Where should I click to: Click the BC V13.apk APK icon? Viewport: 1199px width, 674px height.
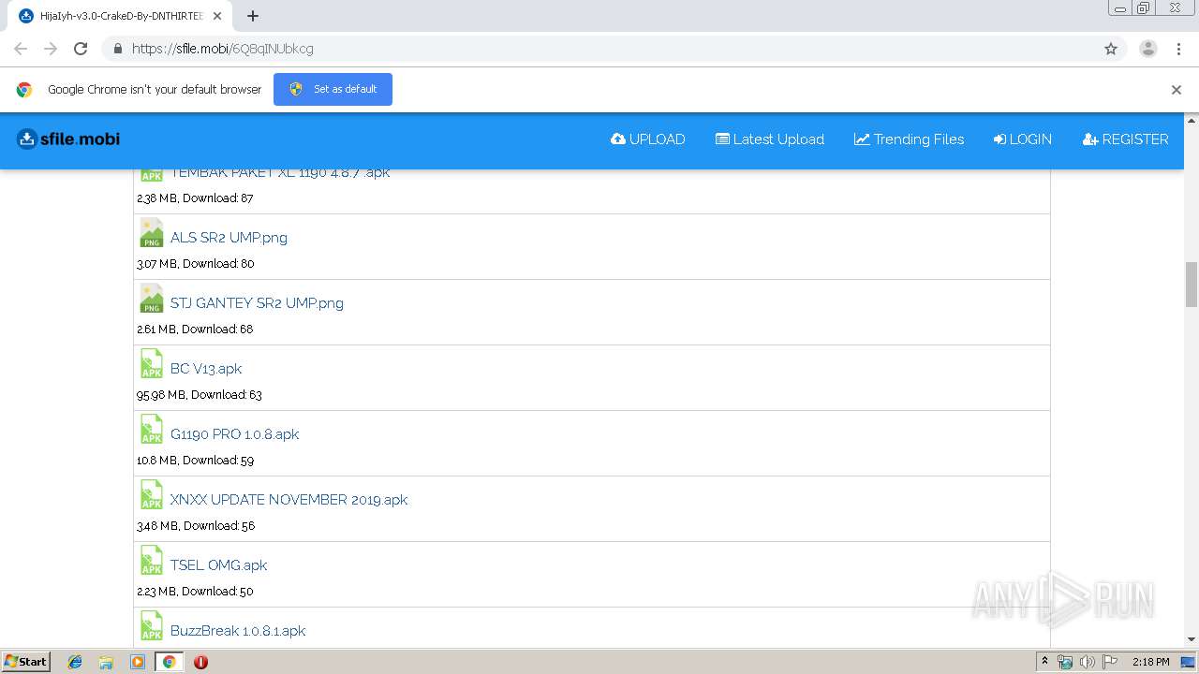pos(151,363)
